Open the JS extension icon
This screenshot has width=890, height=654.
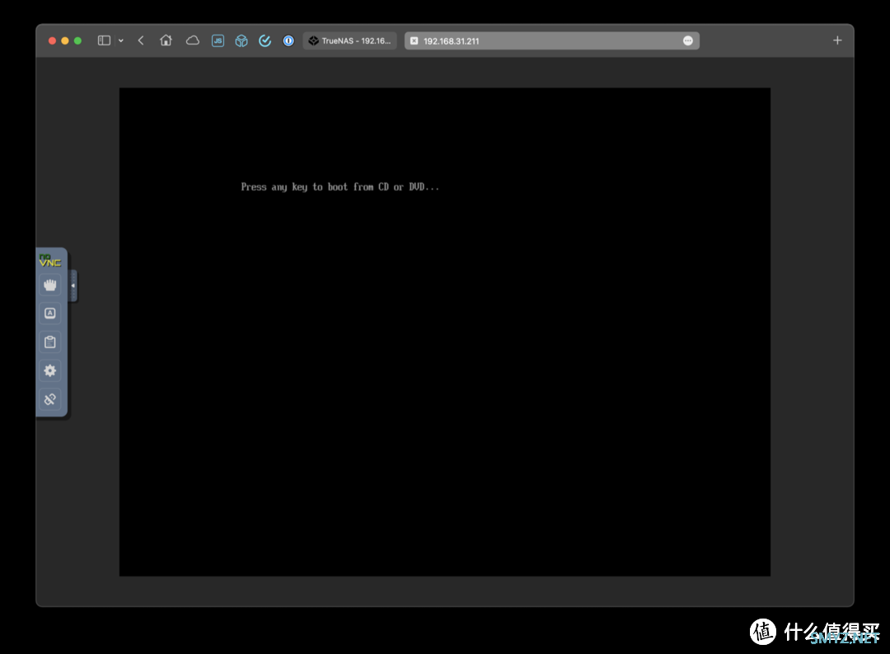pyautogui.click(x=218, y=40)
